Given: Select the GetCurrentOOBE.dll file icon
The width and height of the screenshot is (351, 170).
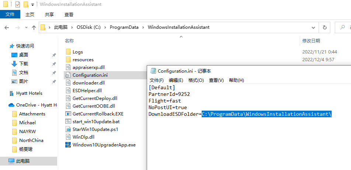Looking at the screenshot, I should click(x=68, y=106).
